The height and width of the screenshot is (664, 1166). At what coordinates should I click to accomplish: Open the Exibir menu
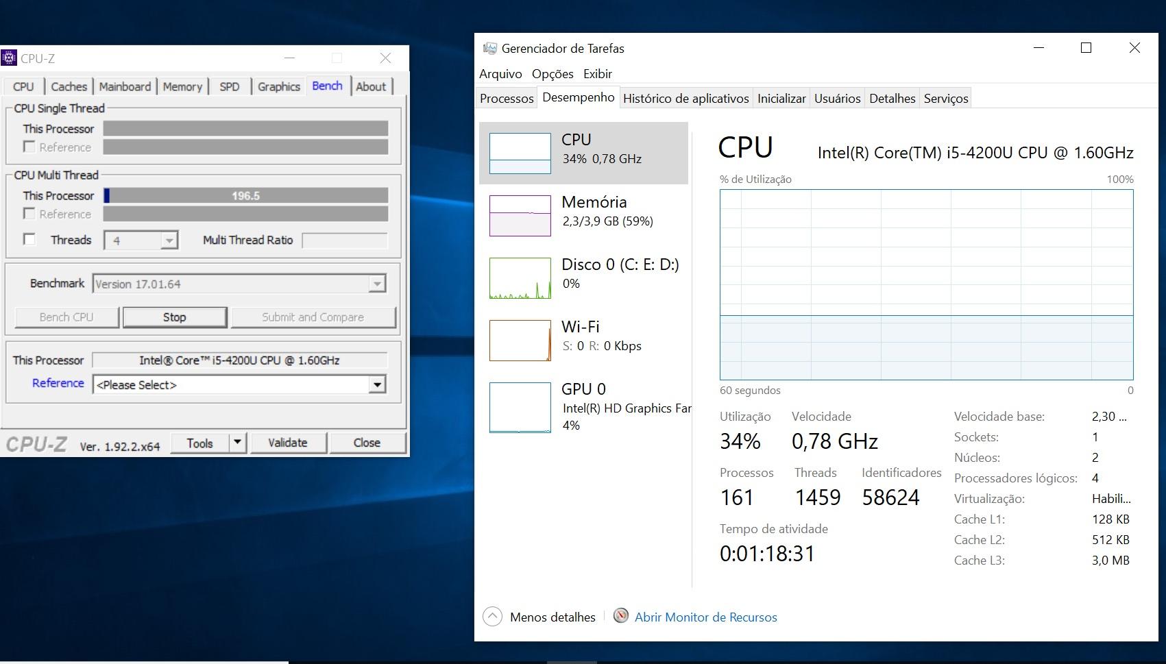[598, 73]
